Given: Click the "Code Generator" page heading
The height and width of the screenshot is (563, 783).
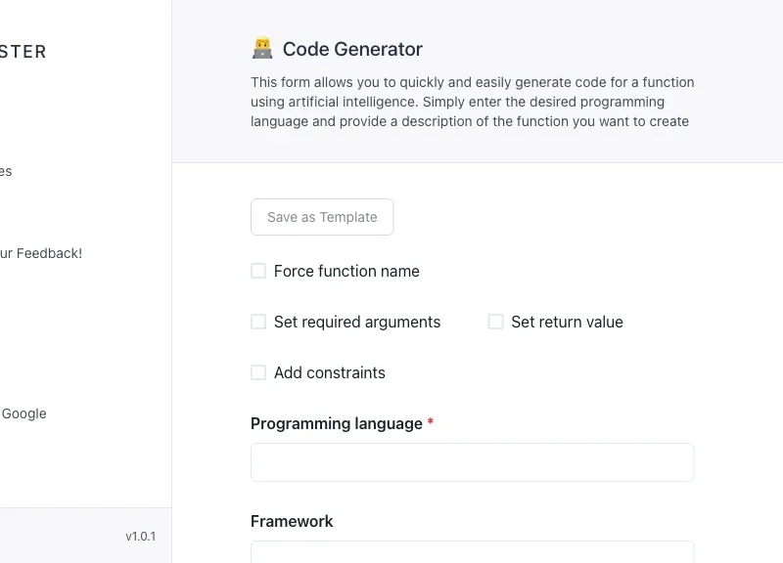Looking at the screenshot, I should pyautogui.click(x=352, y=49).
